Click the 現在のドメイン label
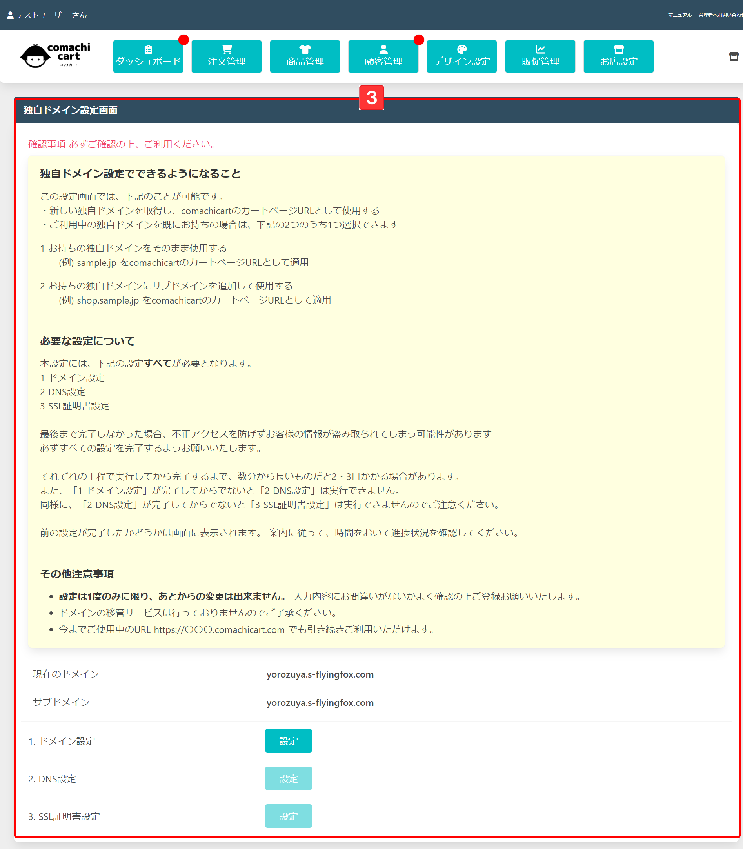 point(66,674)
